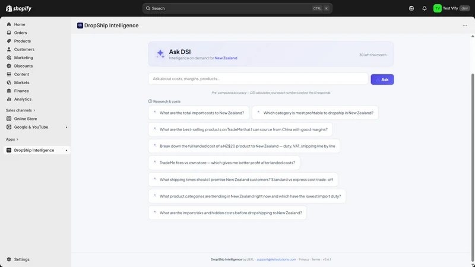Image resolution: width=475 pixels, height=267 pixels.
Task: Select 'Which category is most profitable' suggestion
Action: click(x=315, y=113)
